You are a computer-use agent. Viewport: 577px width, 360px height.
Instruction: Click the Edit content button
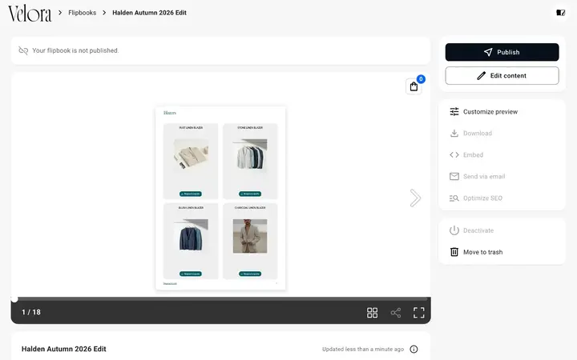pyautogui.click(x=502, y=76)
